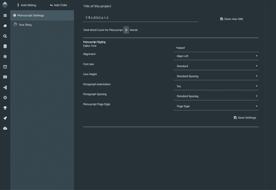This screenshot has height=190, width=276.
Task: Click the columns layout icon
Action: point(5,67)
